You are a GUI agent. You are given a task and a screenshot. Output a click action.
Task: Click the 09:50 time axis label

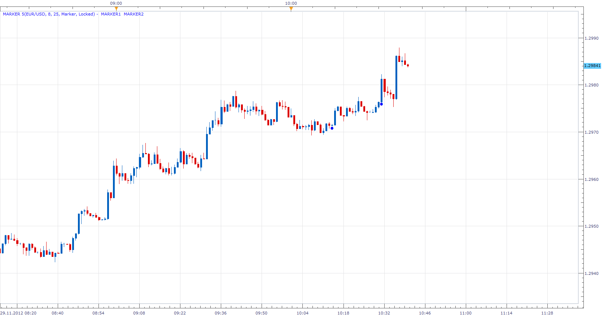pyautogui.click(x=262, y=313)
